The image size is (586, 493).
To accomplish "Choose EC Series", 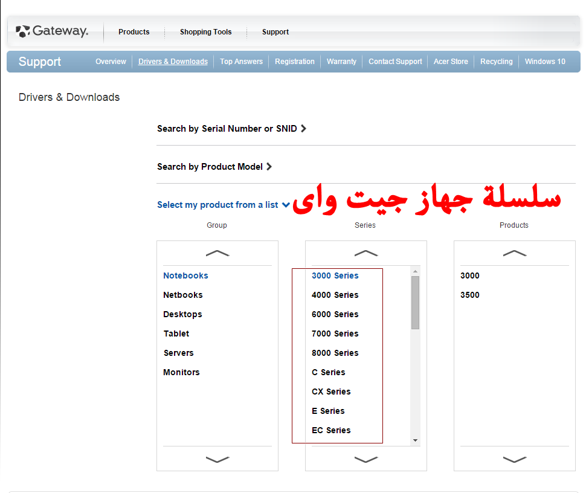I will click(331, 430).
